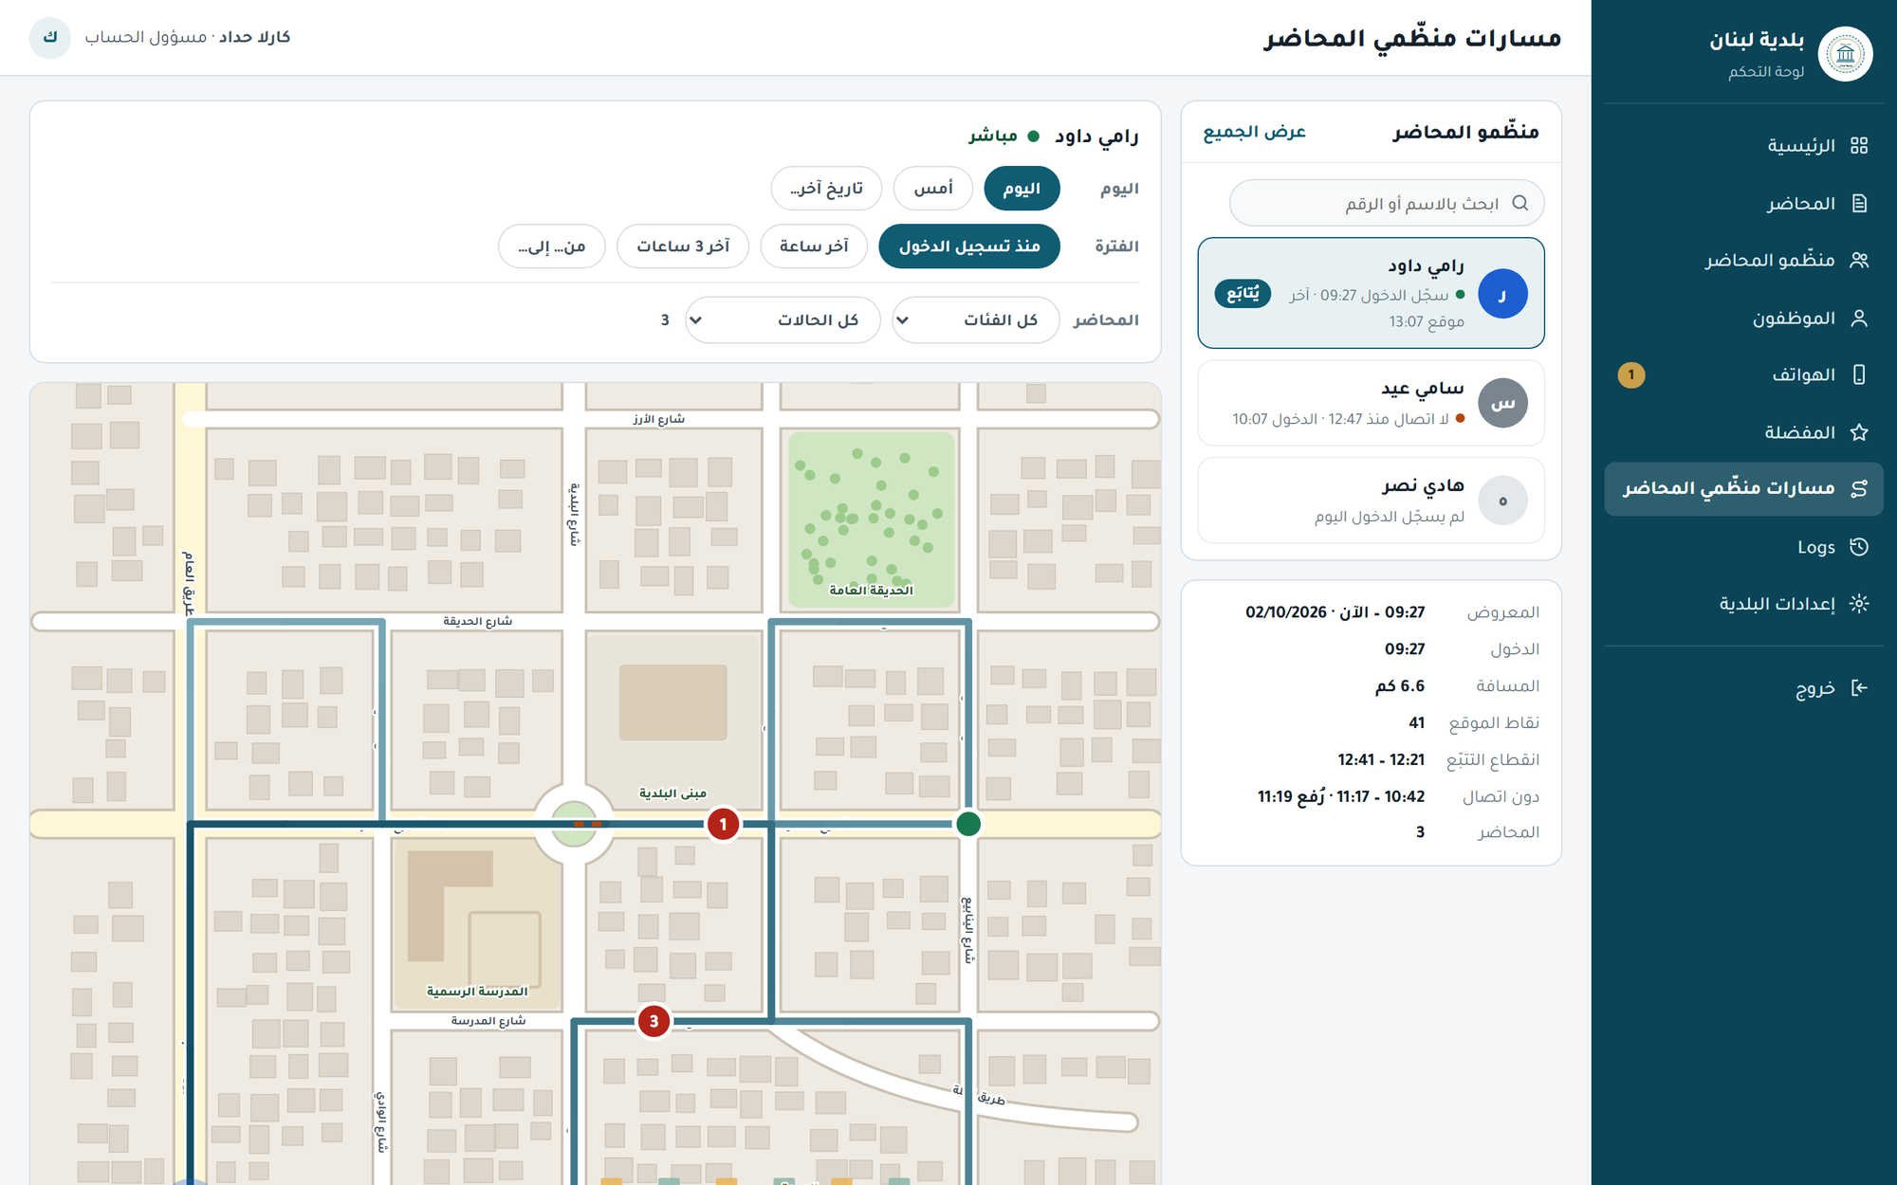Click the يُتابَع follow badge
Screen dimensions: 1897x1185
point(1243,293)
